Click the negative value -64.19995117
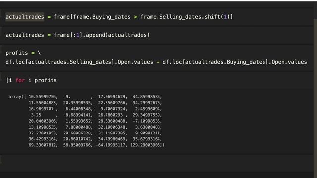This screenshot has width=317, height=178. [110, 145]
